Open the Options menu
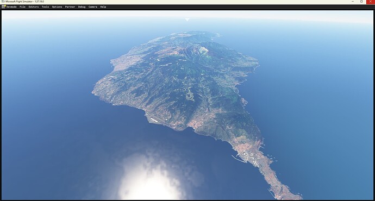375x201 pixels. tap(57, 7)
